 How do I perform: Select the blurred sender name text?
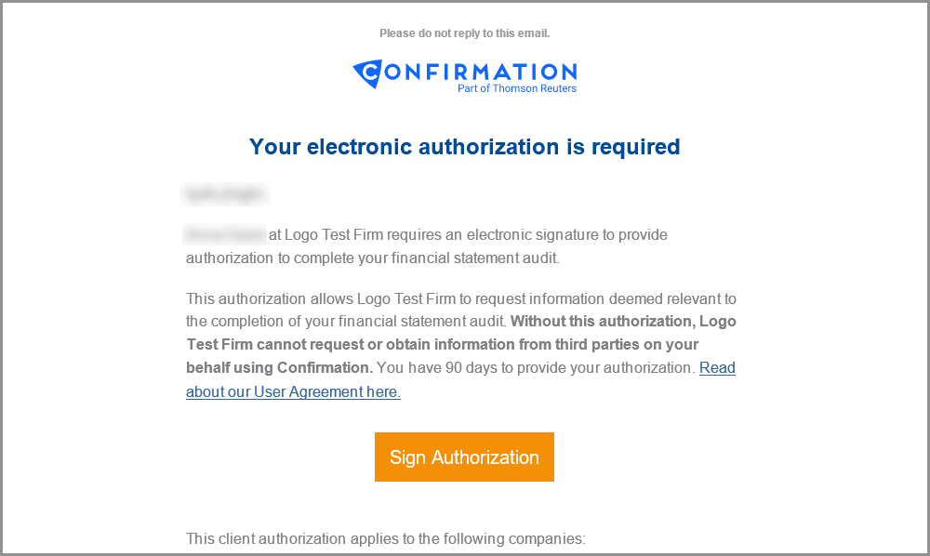223,234
